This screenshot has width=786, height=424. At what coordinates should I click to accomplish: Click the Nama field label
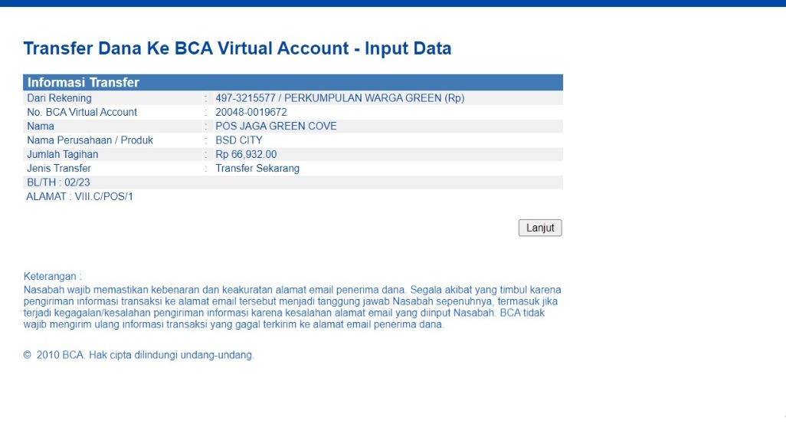[41, 126]
